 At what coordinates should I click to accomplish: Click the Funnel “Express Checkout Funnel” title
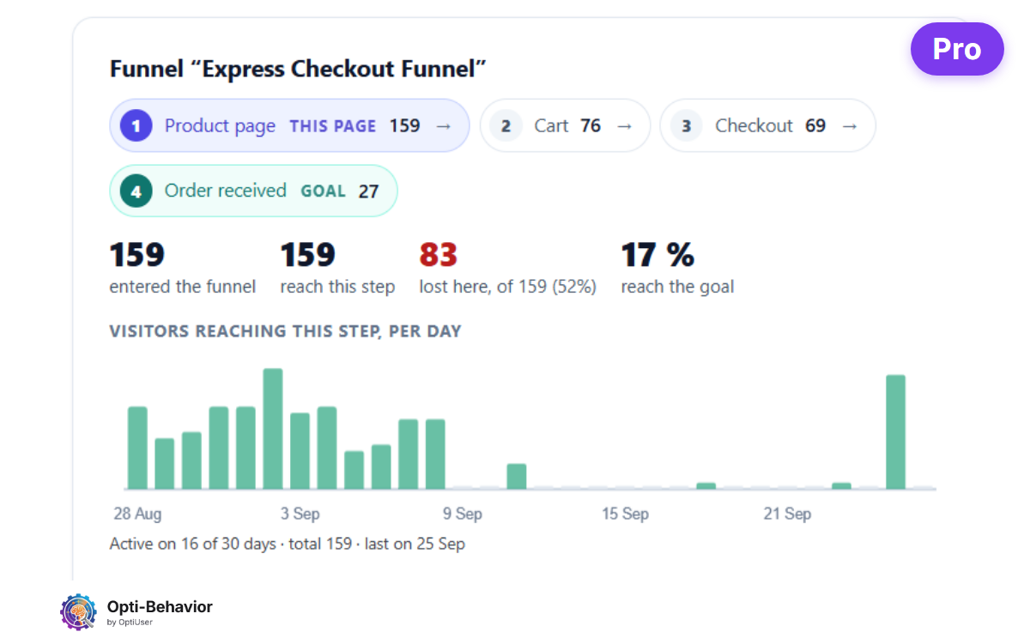click(x=299, y=69)
